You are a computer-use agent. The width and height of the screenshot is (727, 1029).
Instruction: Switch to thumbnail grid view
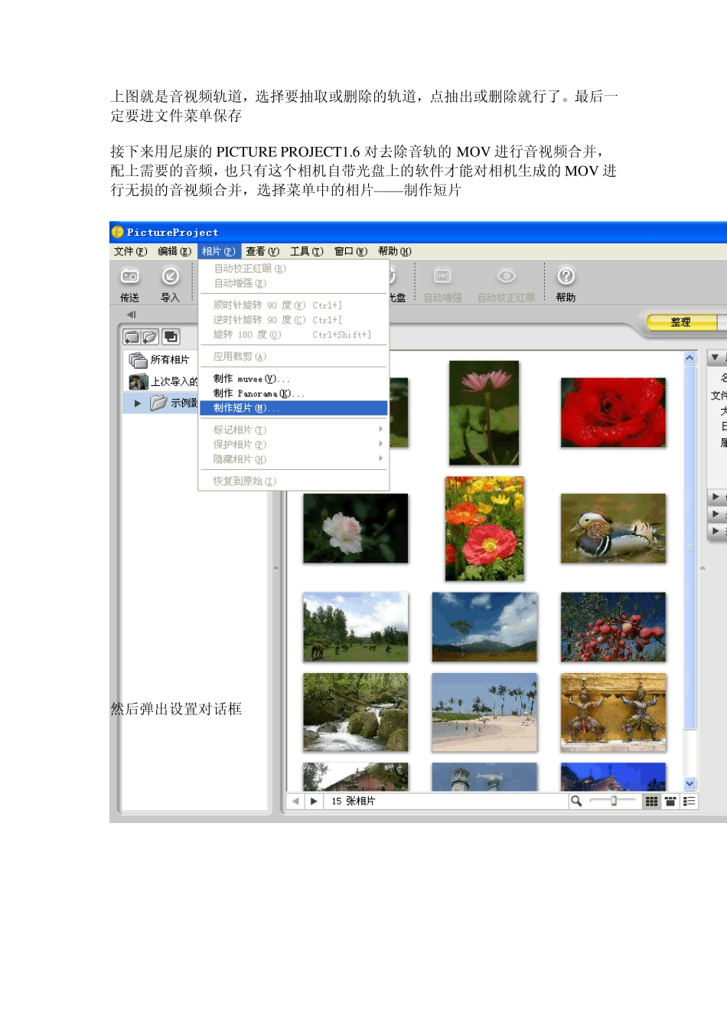(x=652, y=801)
